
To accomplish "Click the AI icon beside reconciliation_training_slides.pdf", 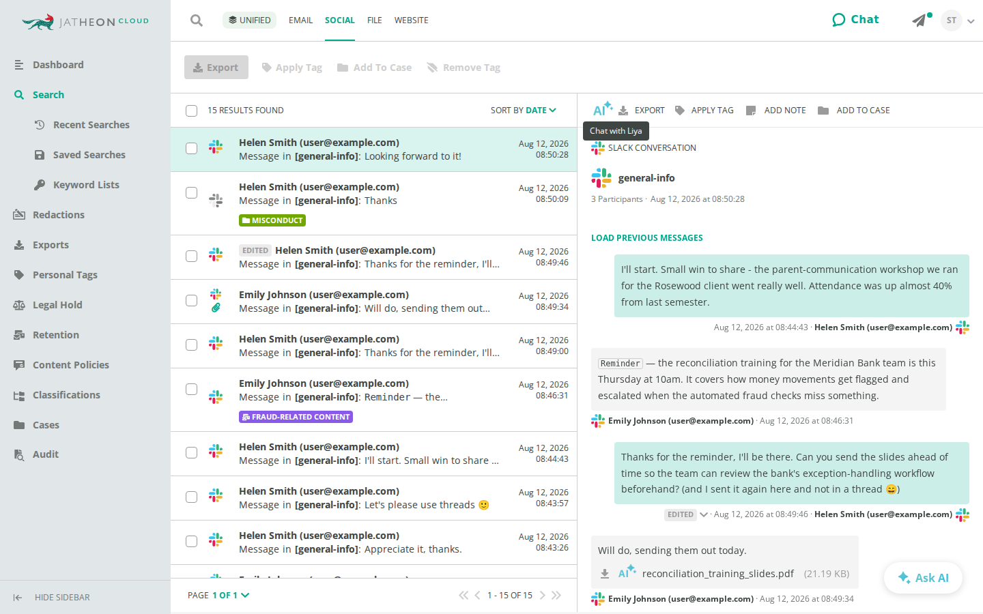I will click(627, 572).
